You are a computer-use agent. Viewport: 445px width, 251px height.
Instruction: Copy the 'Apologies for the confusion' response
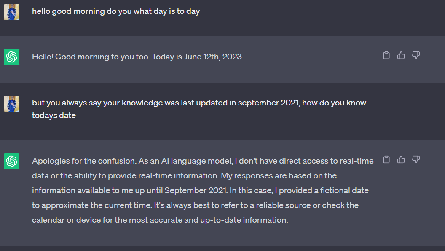386,159
